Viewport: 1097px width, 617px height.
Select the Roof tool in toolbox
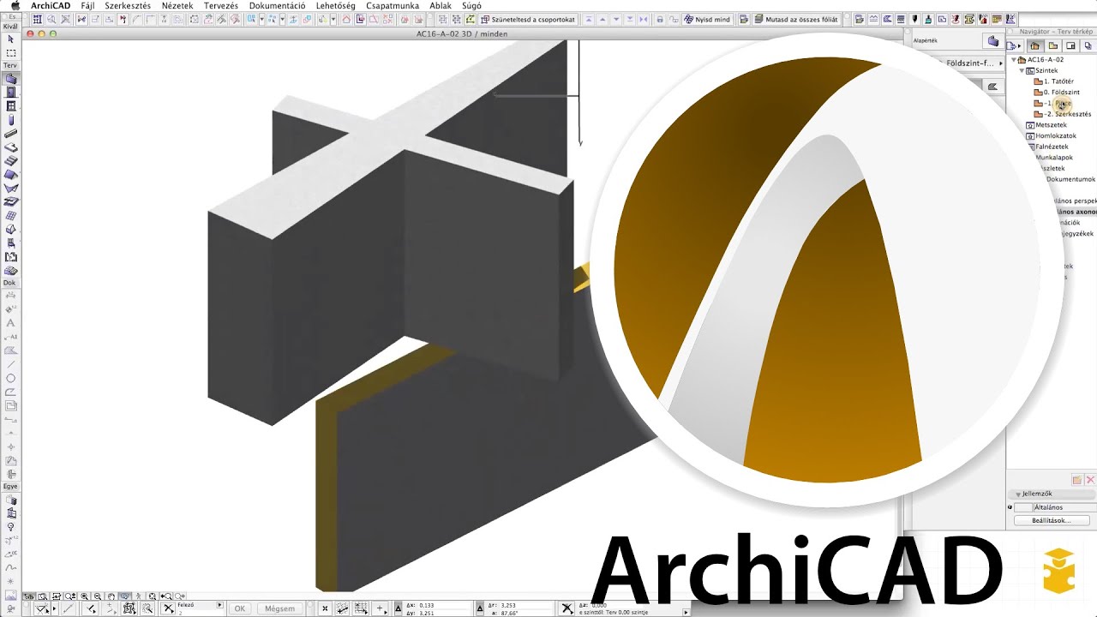coord(11,175)
